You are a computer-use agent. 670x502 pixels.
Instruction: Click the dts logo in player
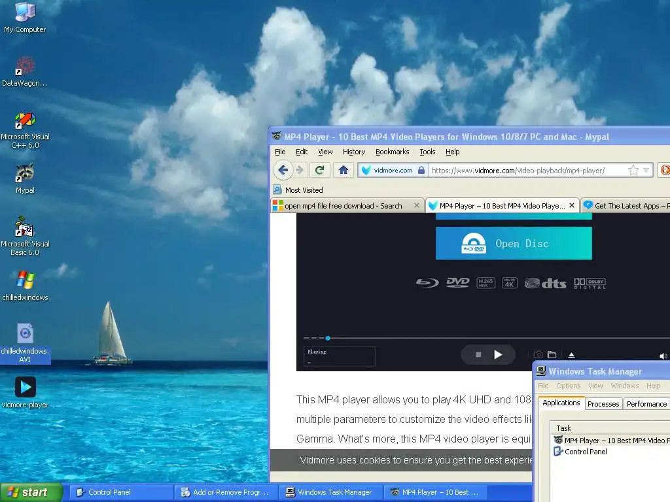pyautogui.click(x=546, y=283)
